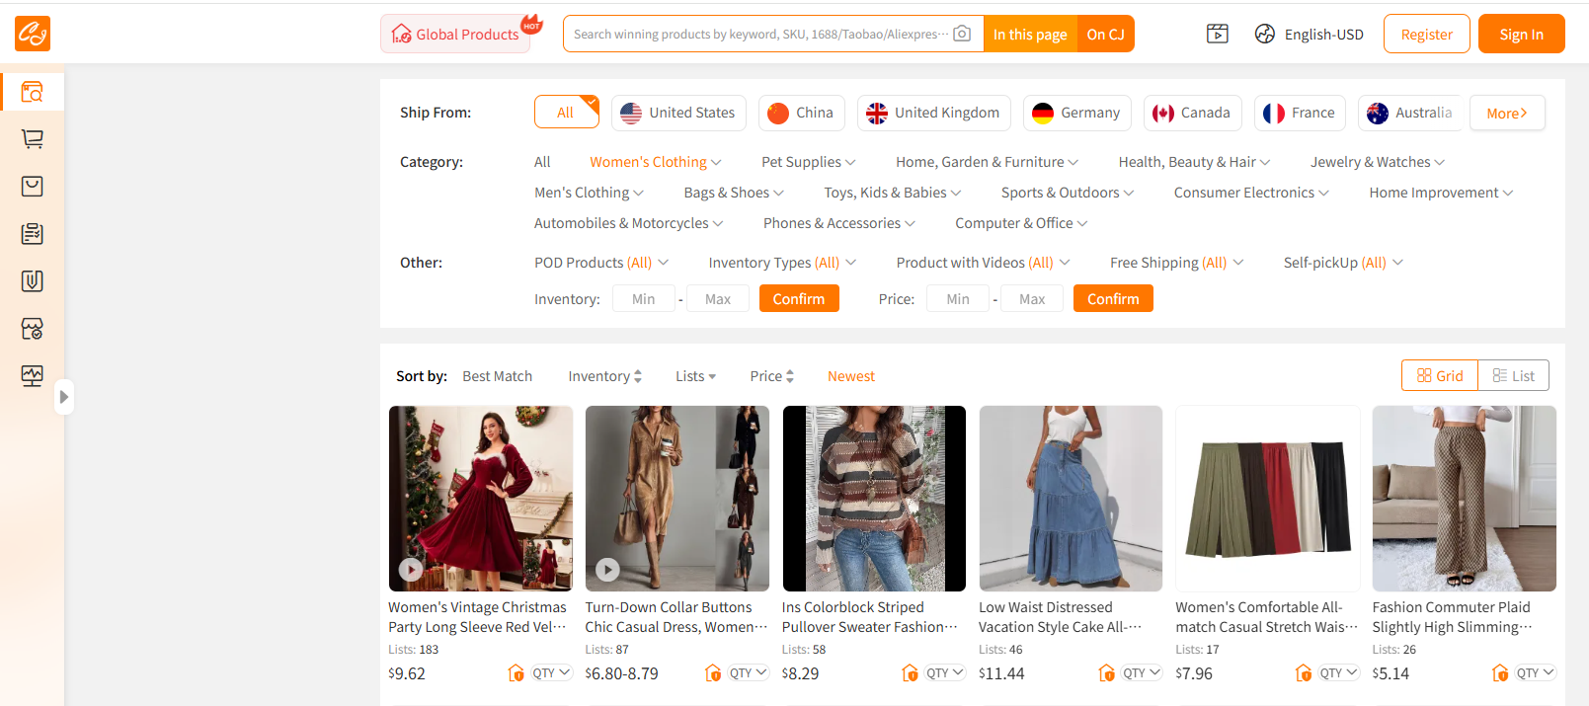
Task: Click the CJ logo in top-left corner
Action: [33, 34]
